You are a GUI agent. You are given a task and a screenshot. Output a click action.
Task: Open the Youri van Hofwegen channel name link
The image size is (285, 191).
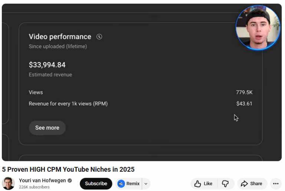point(42,181)
